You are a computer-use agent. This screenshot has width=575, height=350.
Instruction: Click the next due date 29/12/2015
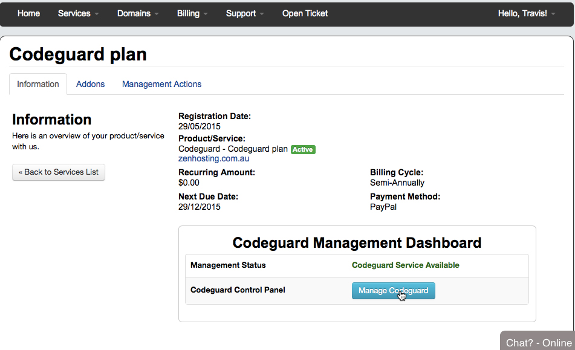[200, 207]
